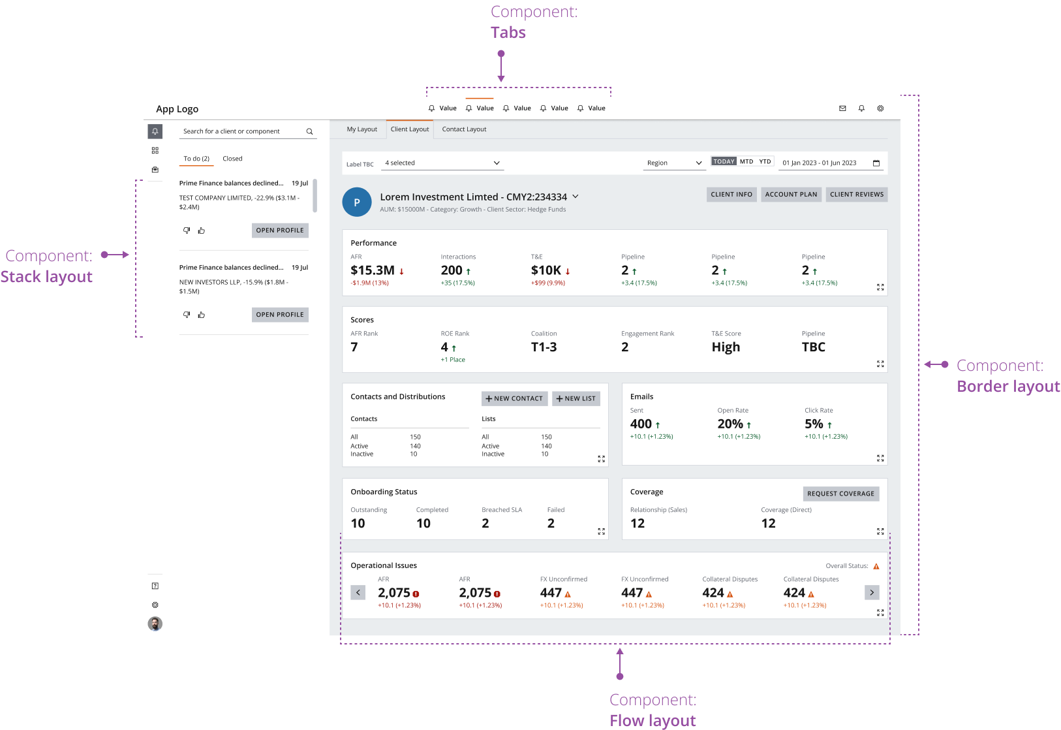
Task: Click the next arrow on Operational Issues carousel
Action: click(872, 592)
